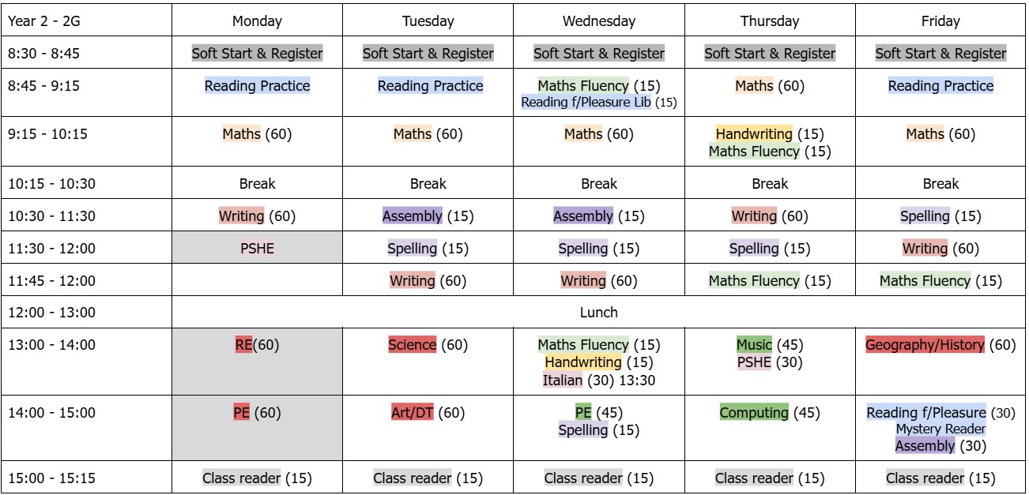Click the Friday column header
Viewport: 1029px width, 495px height.
[940, 21]
